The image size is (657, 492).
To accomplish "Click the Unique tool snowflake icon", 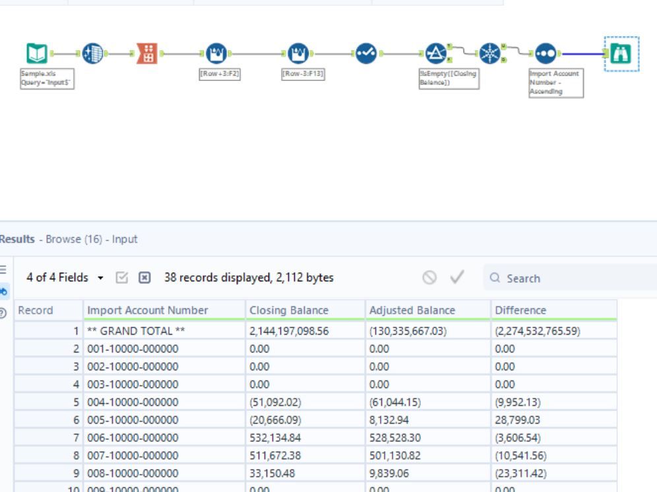I will (x=490, y=53).
